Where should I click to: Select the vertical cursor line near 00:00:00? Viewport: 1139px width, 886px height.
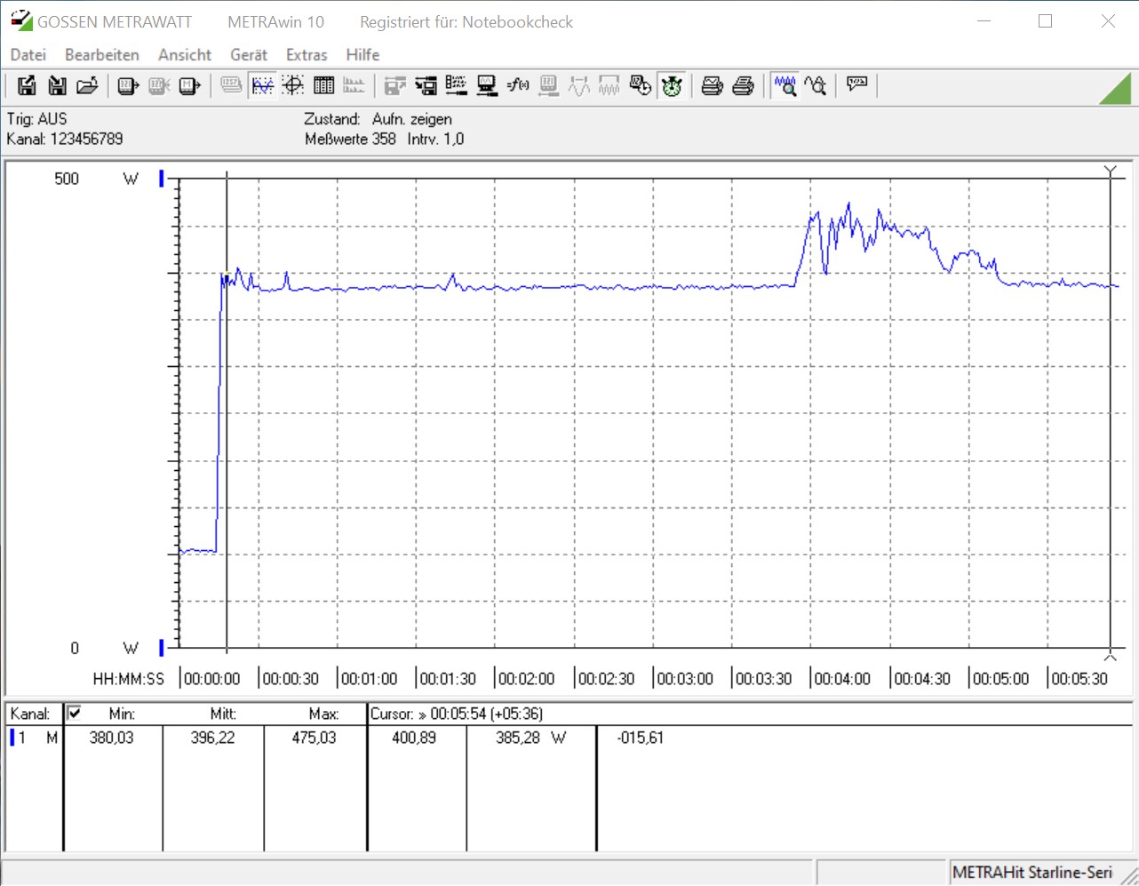point(227,413)
